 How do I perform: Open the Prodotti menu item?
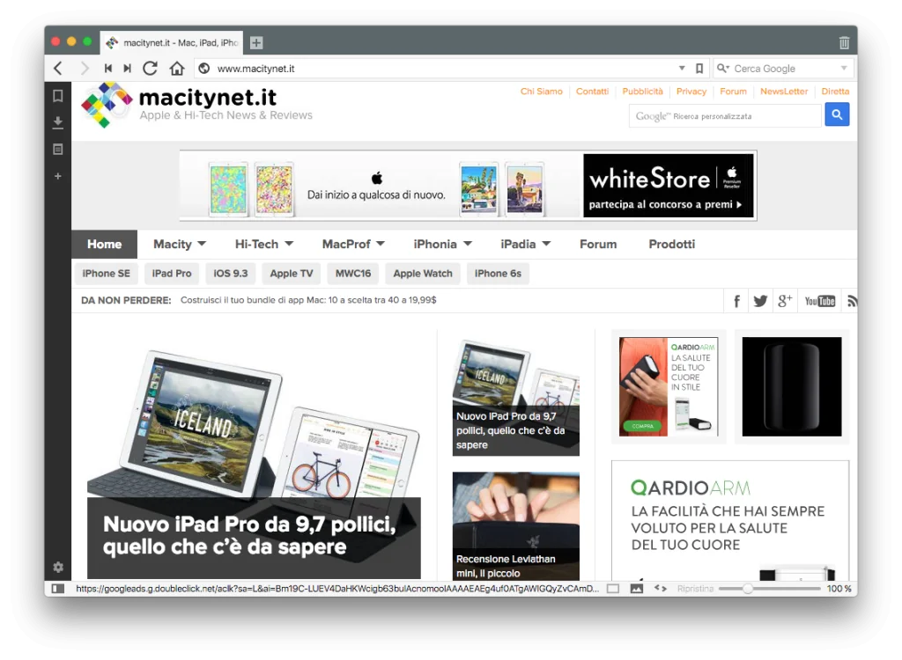click(672, 245)
